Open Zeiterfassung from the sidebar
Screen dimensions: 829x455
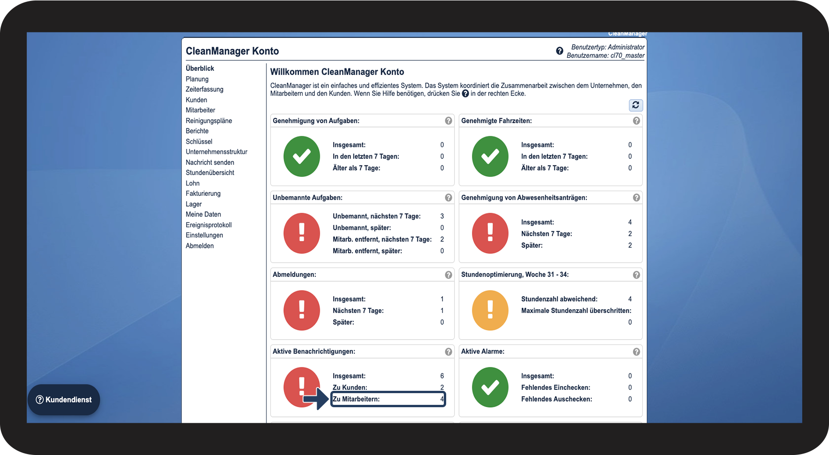(205, 90)
